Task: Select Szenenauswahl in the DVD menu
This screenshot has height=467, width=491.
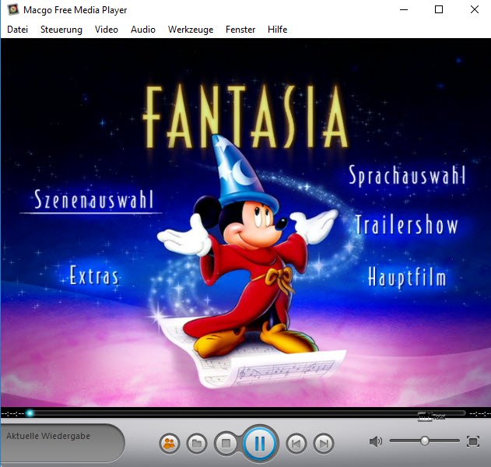Action: 93,199
